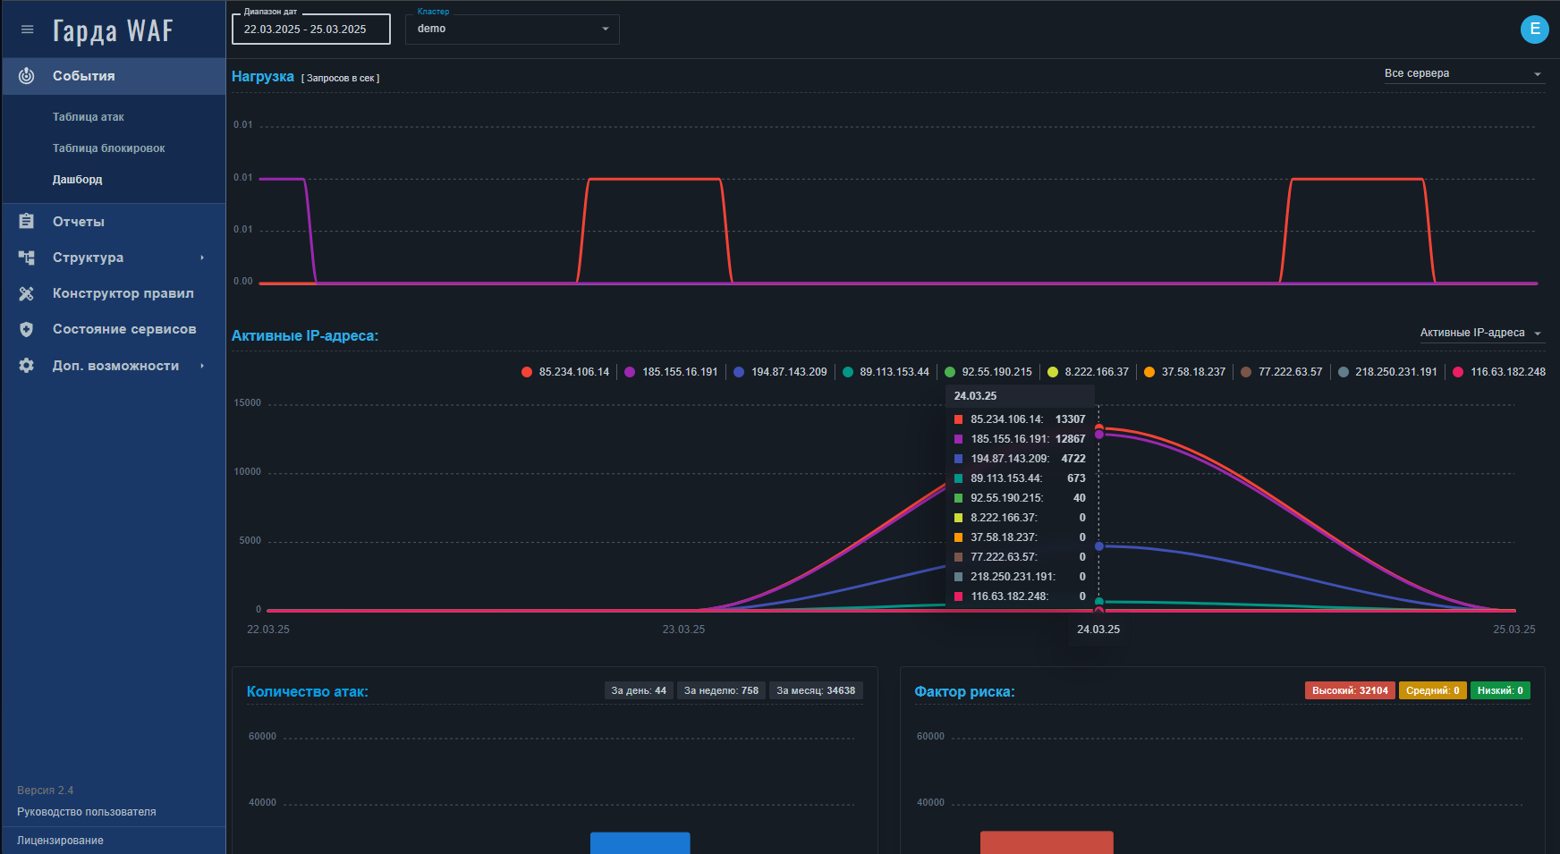The width and height of the screenshot is (1560, 854).
Task: Open Таблица атак menu item
Action: pos(89,117)
